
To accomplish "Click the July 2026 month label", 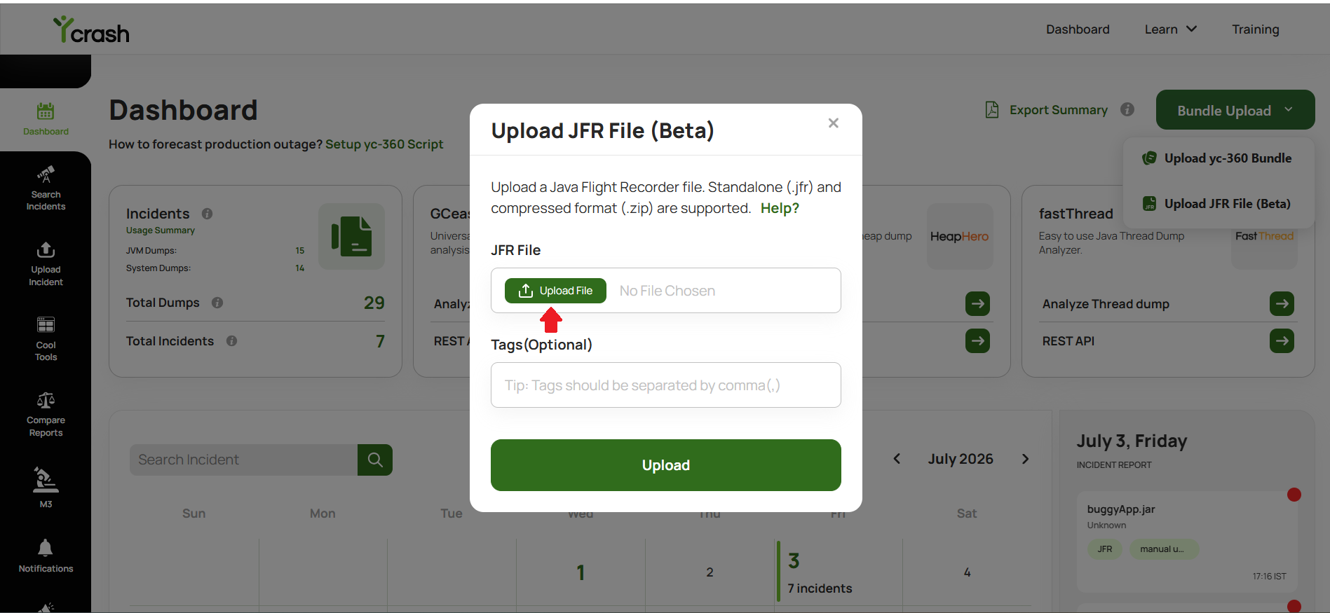I will pos(961,459).
